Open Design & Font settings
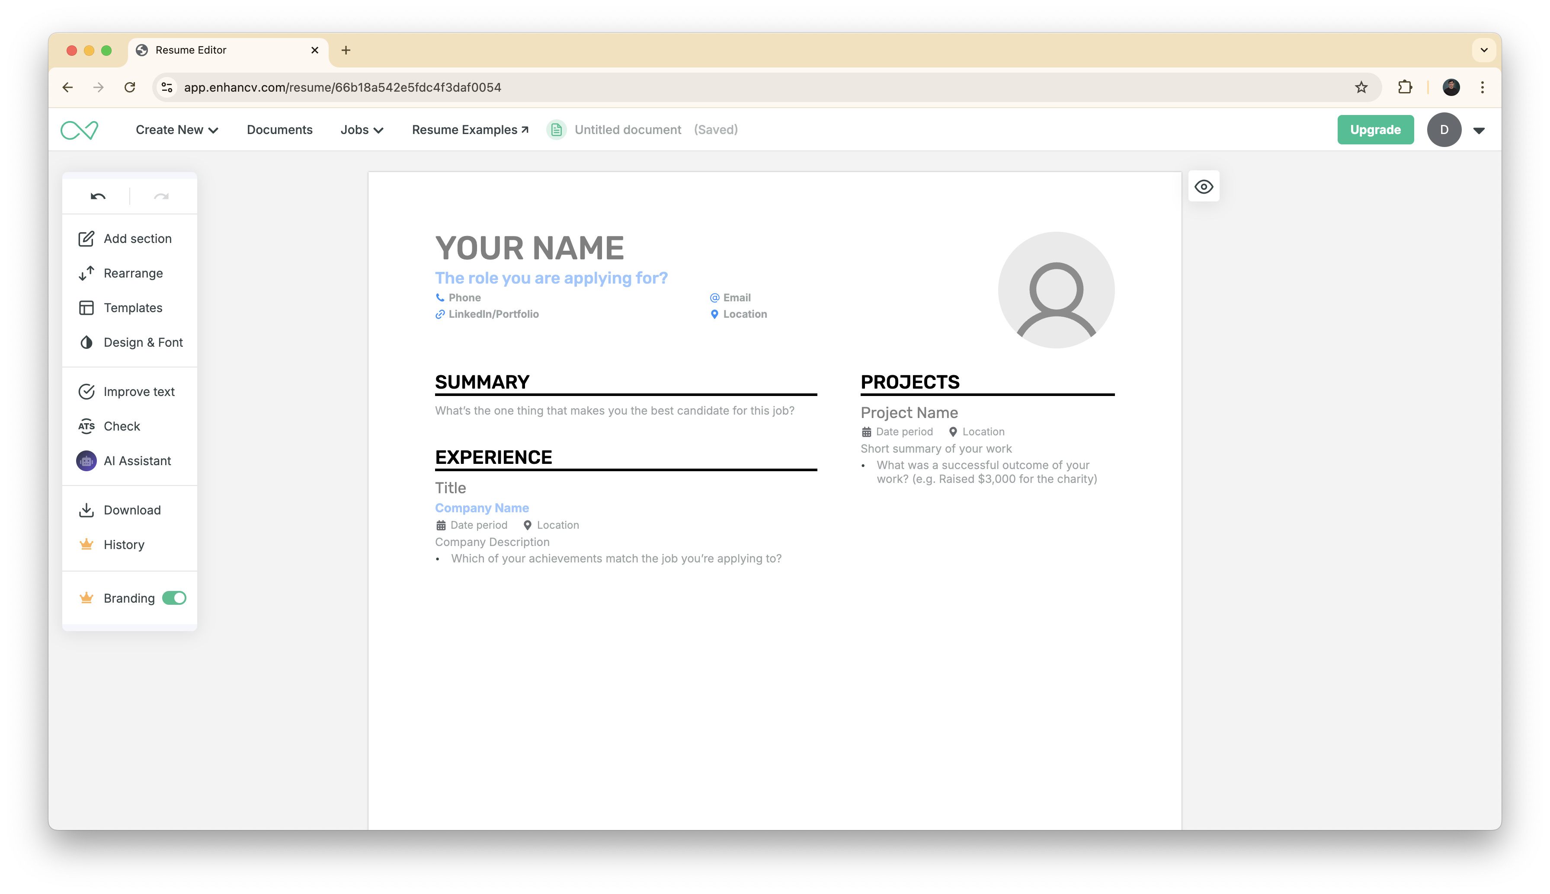 [x=131, y=342]
